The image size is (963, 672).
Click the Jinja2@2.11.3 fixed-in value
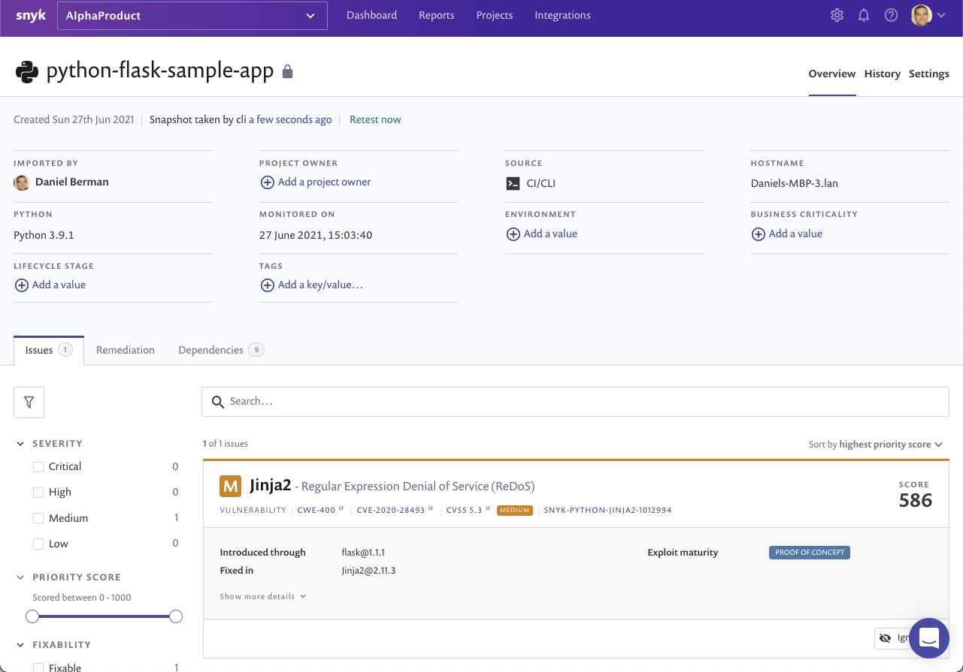[x=368, y=571]
